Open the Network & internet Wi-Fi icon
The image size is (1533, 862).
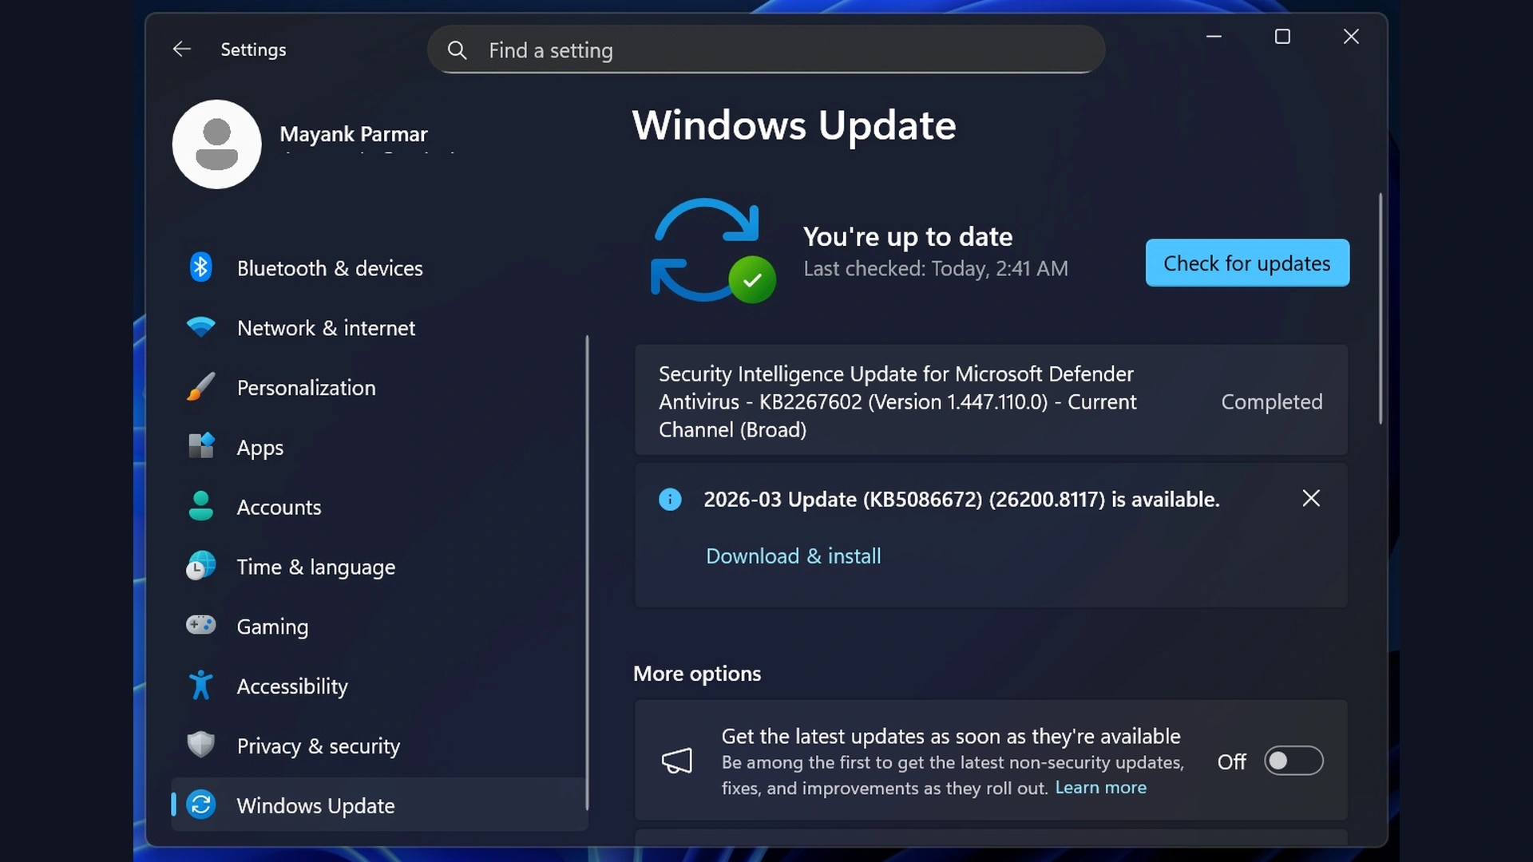click(x=200, y=327)
